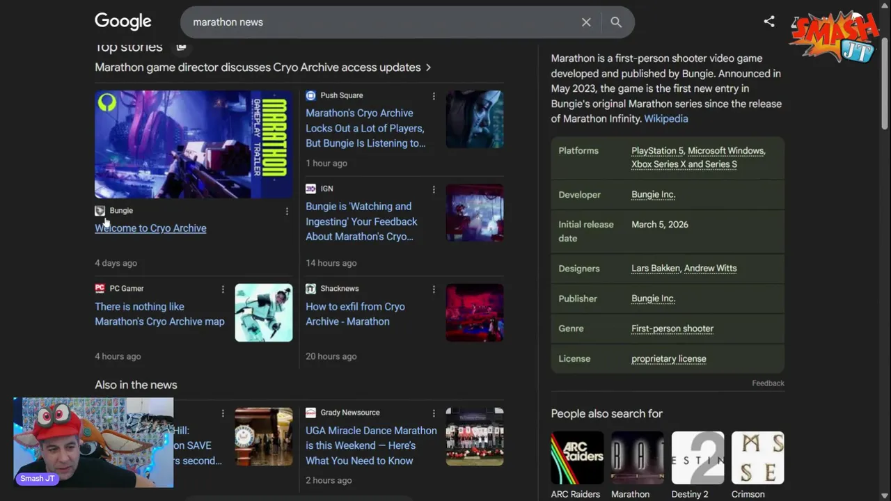Click the Grady Newsource favicon
Screen dimensions: 891x501
(310, 413)
